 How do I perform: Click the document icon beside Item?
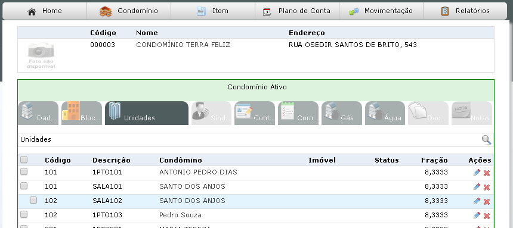coord(201,11)
